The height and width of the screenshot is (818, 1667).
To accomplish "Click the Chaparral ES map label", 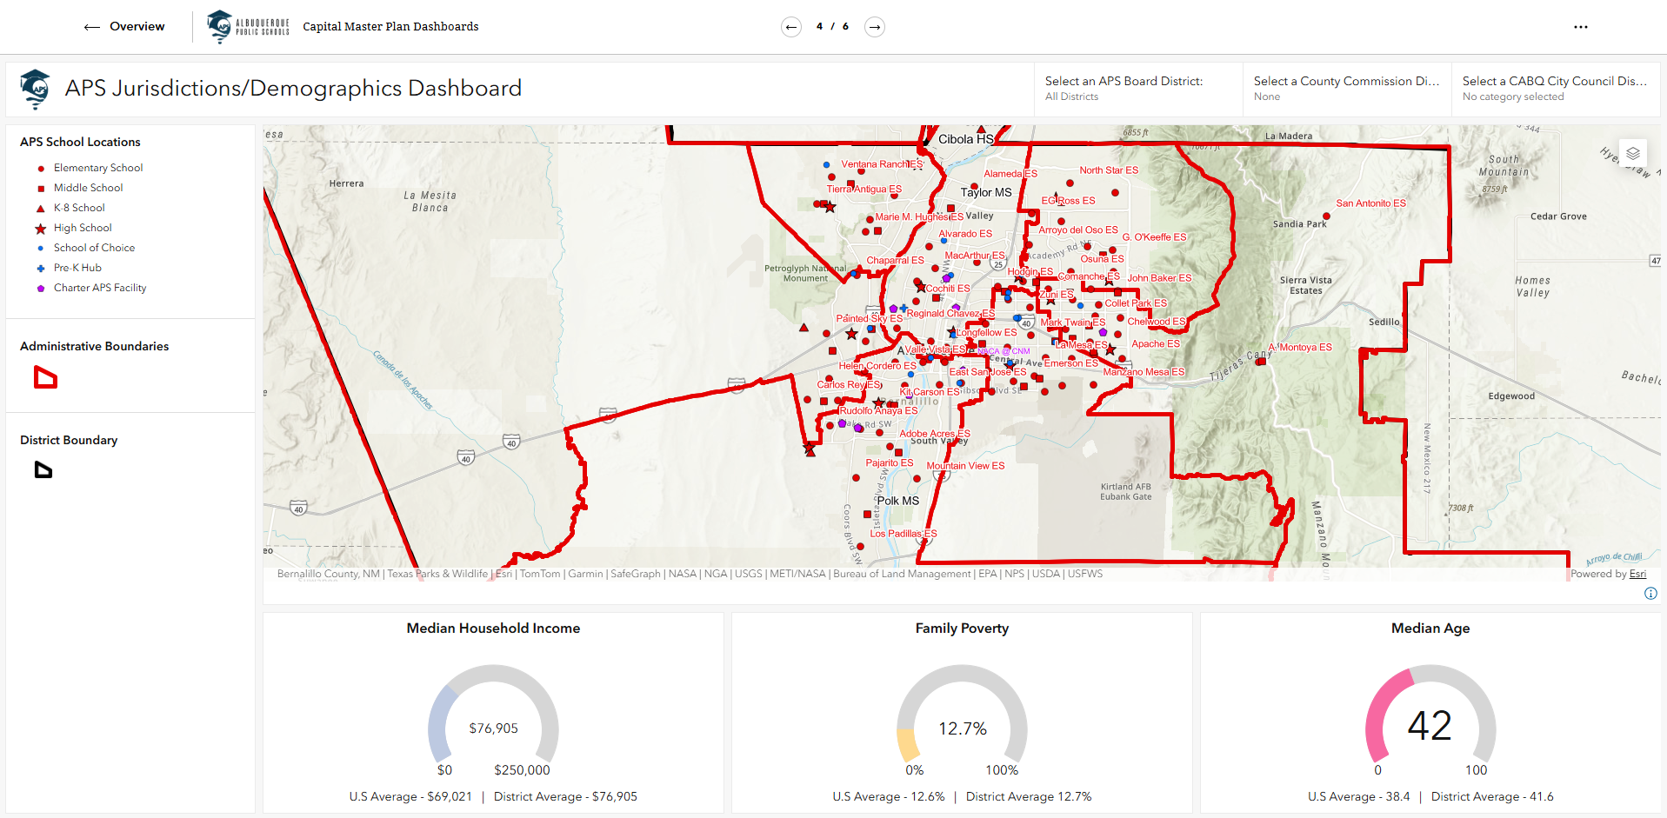I will 895,261.
